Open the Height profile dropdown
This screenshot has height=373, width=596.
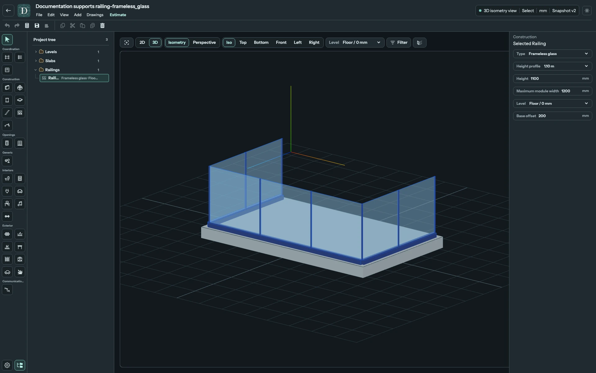pos(553,66)
